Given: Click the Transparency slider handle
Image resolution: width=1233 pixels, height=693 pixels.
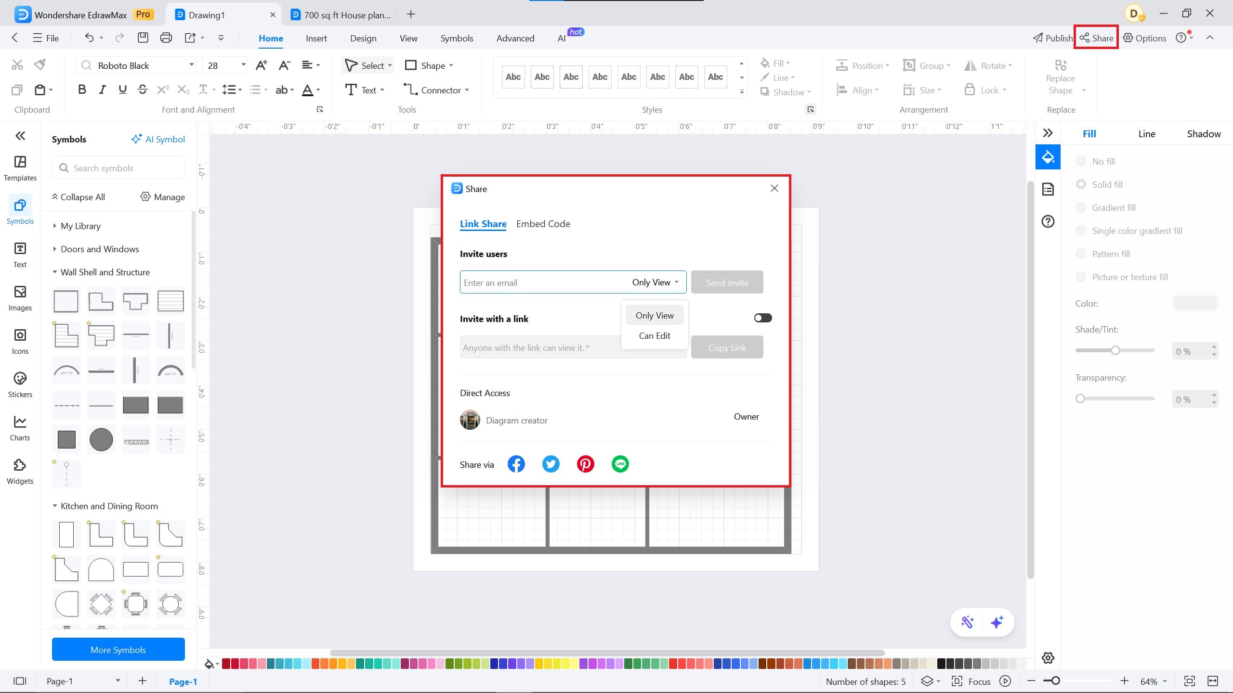Looking at the screenshot, I should click(1080, 398).
